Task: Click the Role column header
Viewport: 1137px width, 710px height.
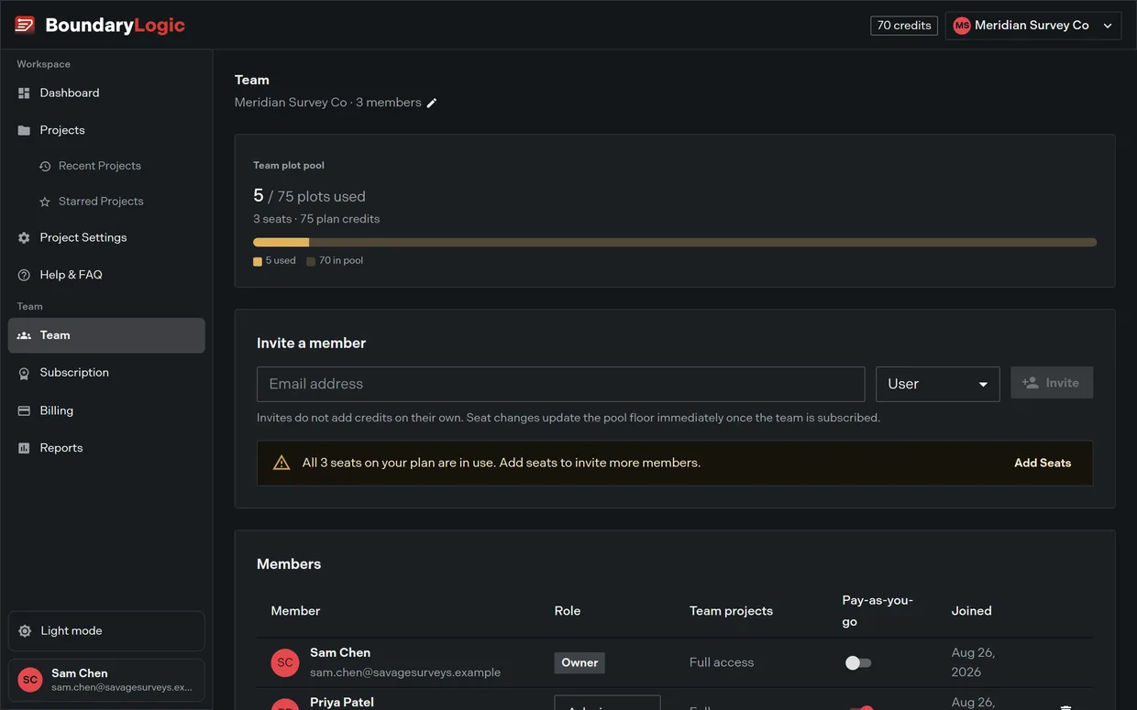Action: pos(568,611)
